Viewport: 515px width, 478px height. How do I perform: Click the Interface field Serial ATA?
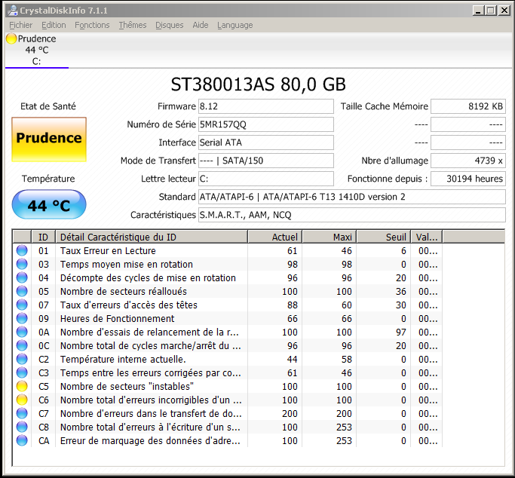265,142
